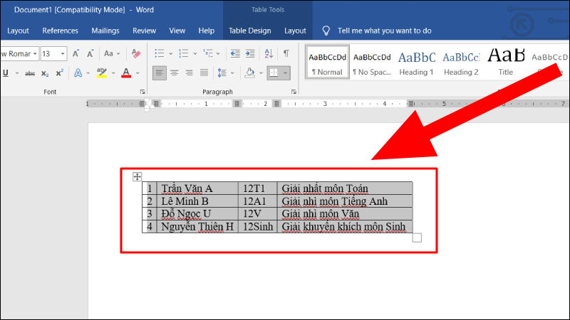Increase font size with Grow Font icon

click(x=76, y=53)
